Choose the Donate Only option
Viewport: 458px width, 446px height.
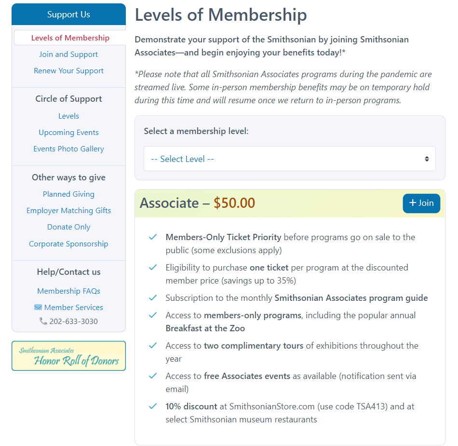tap(68, 227)
